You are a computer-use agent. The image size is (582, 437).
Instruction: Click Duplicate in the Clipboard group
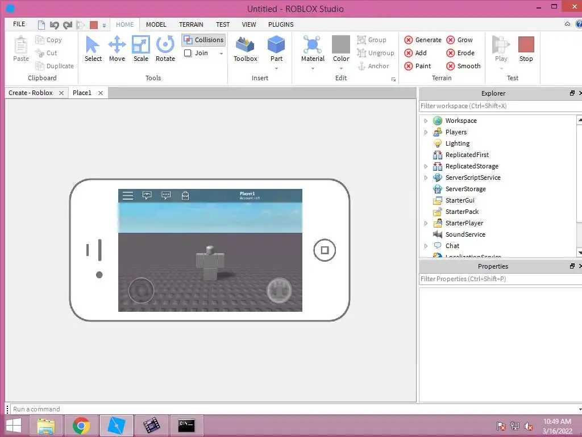click(x=55, y=66)
